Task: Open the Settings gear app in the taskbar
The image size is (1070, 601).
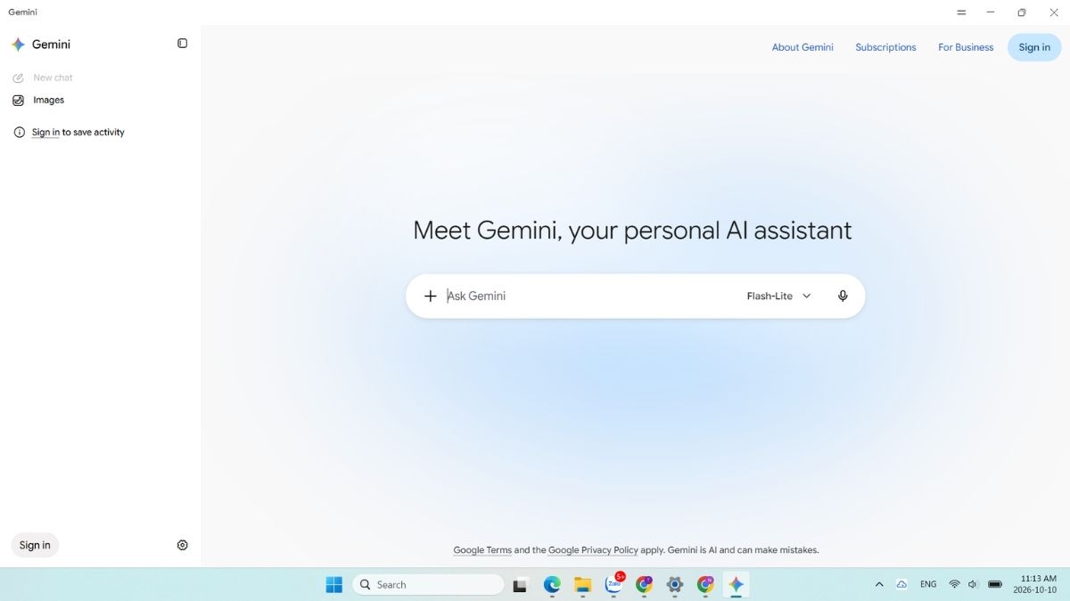Action: tap(675, 585)
